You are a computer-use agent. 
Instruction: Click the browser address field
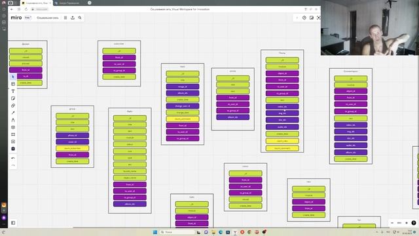click(40, 9)
